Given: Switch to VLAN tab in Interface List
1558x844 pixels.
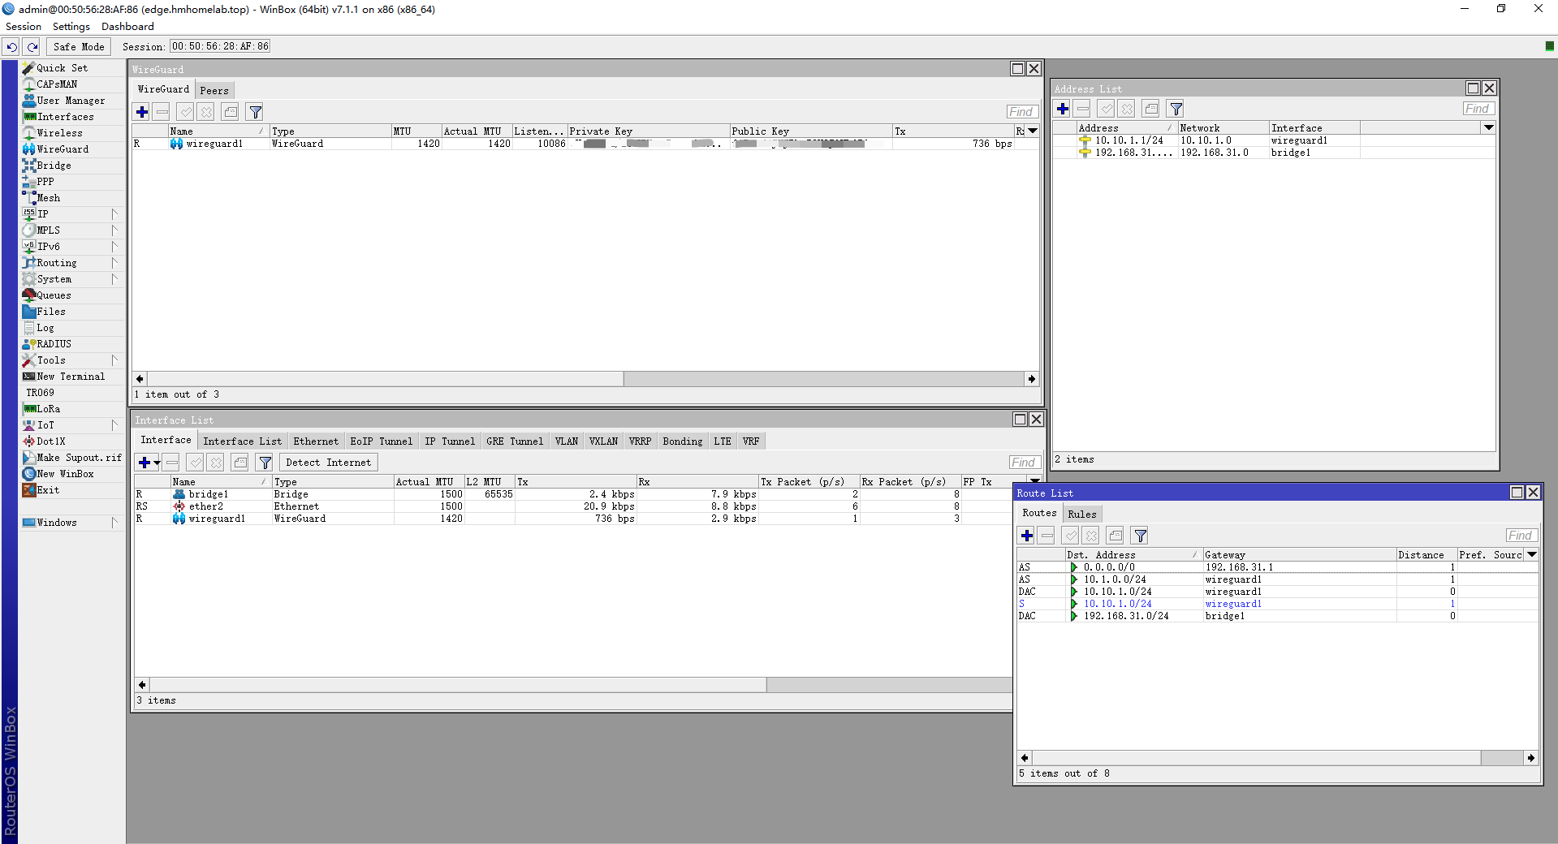Looking at the screenshot, I should [x=567, y=441].
